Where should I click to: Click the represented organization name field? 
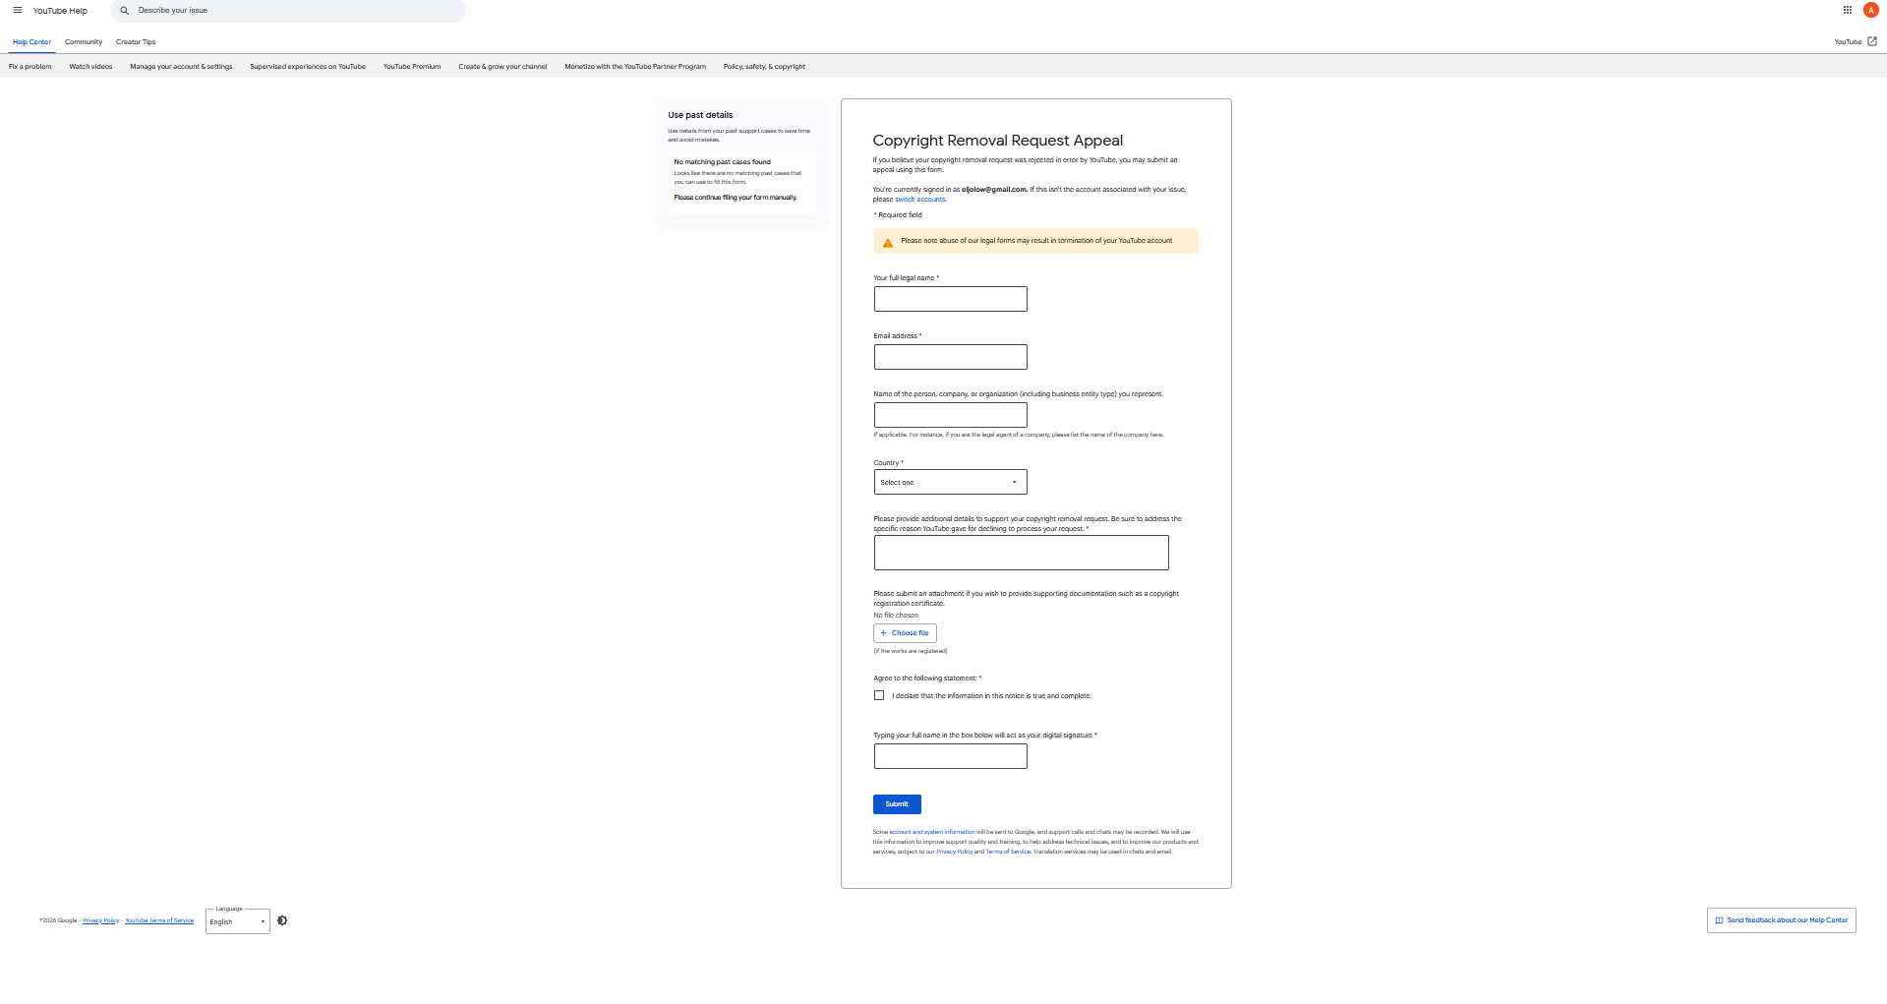[950, 415]
